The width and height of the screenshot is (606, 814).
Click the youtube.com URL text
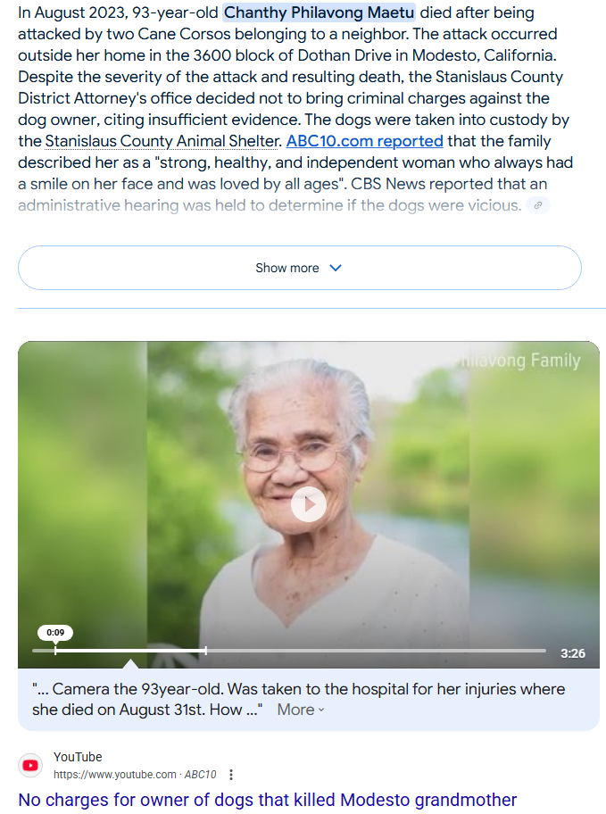click(x=115, y=775)
